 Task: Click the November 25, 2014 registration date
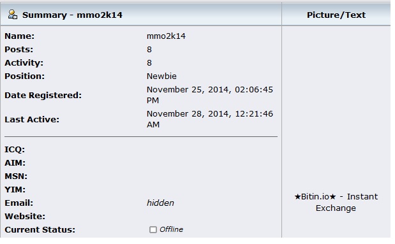pyautogui.click(x=209, y=95)
